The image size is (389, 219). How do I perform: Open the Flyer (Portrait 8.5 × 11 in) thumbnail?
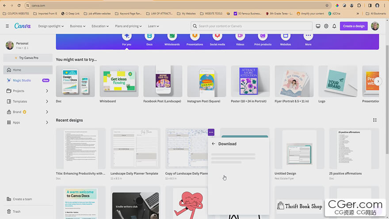pyautogui.click(x=294, y=81)
